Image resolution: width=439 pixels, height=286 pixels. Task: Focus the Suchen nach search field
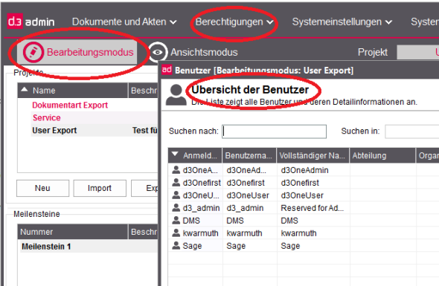275,131
